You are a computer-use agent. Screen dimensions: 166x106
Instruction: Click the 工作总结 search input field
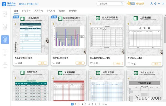[110, 4]
